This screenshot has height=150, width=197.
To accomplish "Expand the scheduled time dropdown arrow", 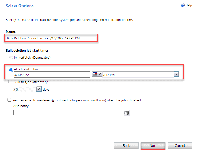I will coord(176,74).
